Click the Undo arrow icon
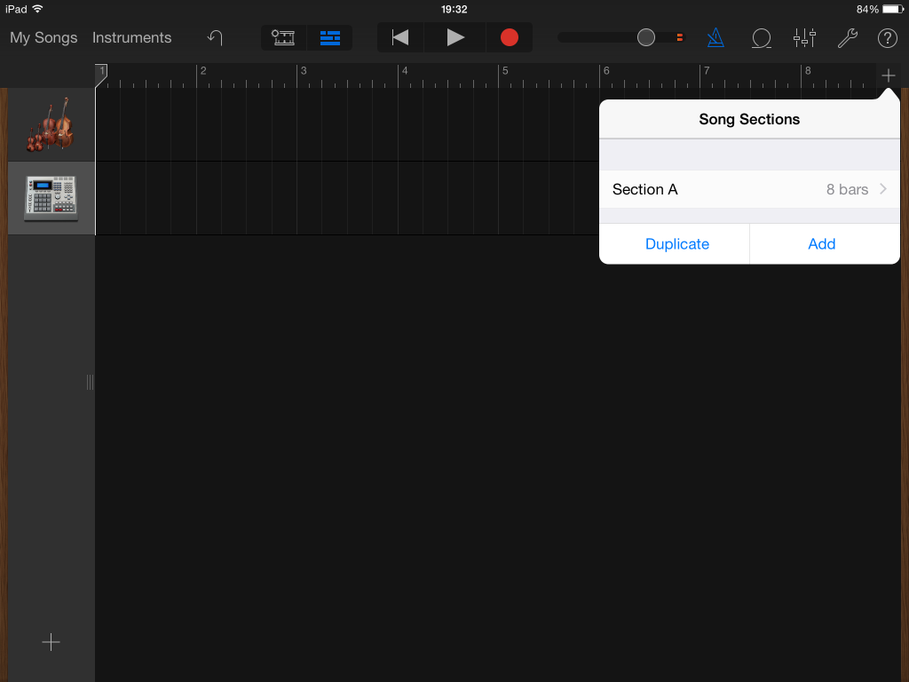 [x=213, y=37]
